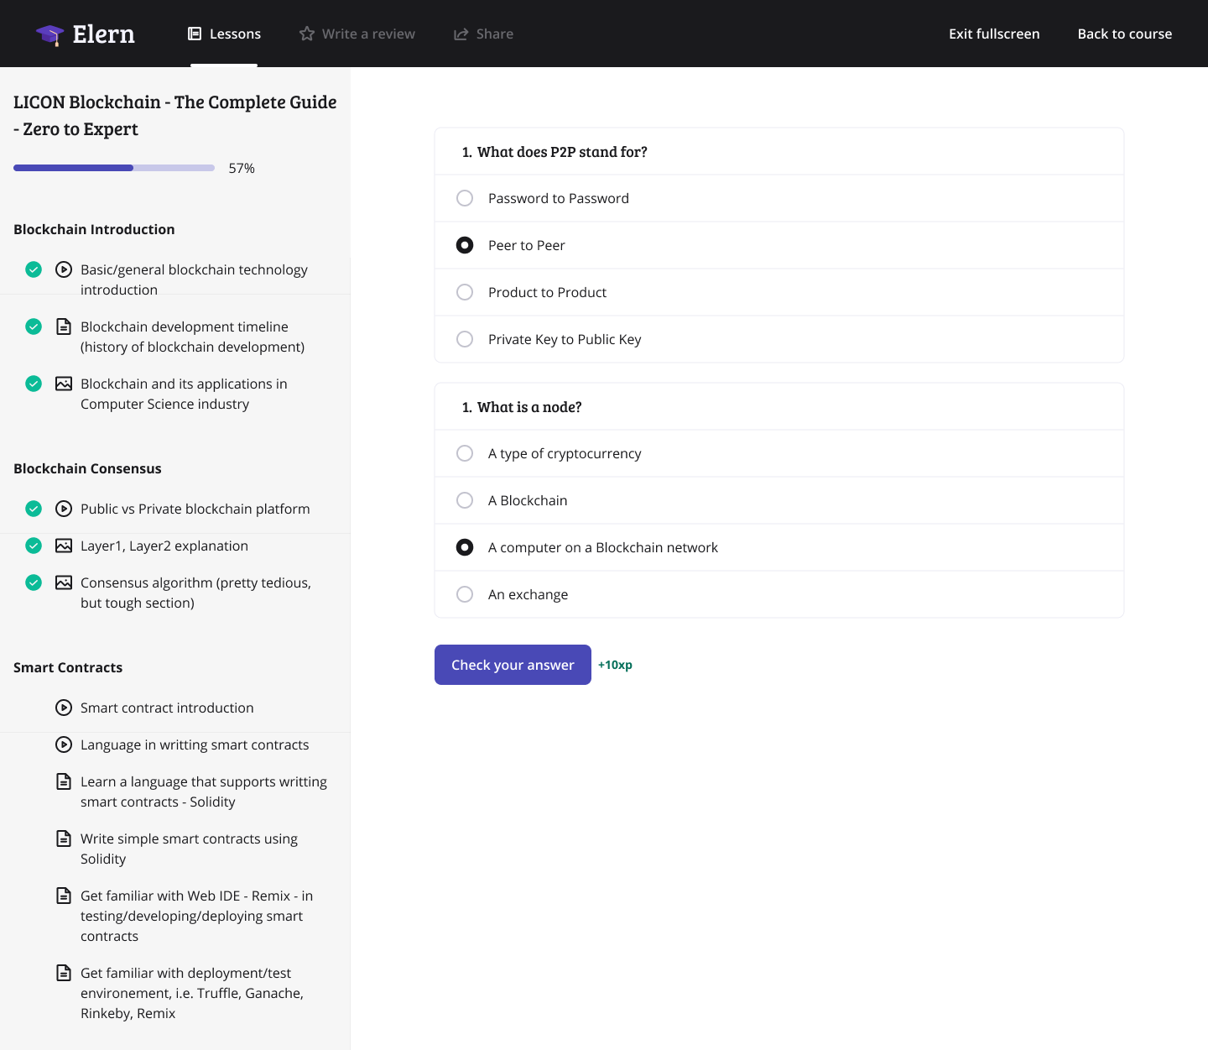Image resolution: width=1208 pixels, height=1050 pixels.
Task: Click green checkmark beside Public vs Private lesson
Action: [x=34, y=509]
